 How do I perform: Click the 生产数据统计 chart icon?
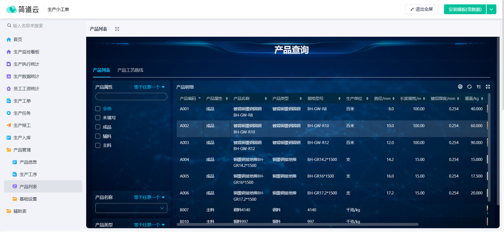coord(9,76)
